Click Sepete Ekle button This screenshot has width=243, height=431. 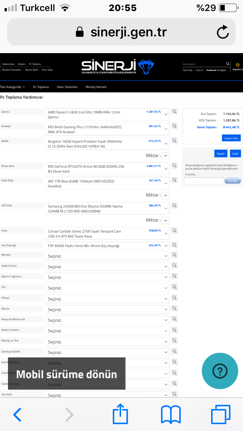coord(231,138)
